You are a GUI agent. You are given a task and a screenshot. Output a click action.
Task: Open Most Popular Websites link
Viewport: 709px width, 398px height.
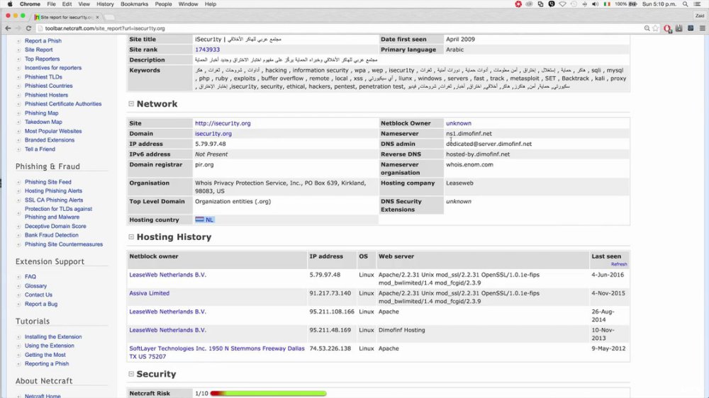pyautogui.click(x=53, y=131)
